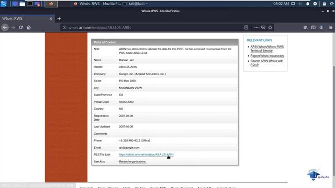Click the street PO Box 2050
The width and height of the screenshot is (335, 188).
coord(127,81)
